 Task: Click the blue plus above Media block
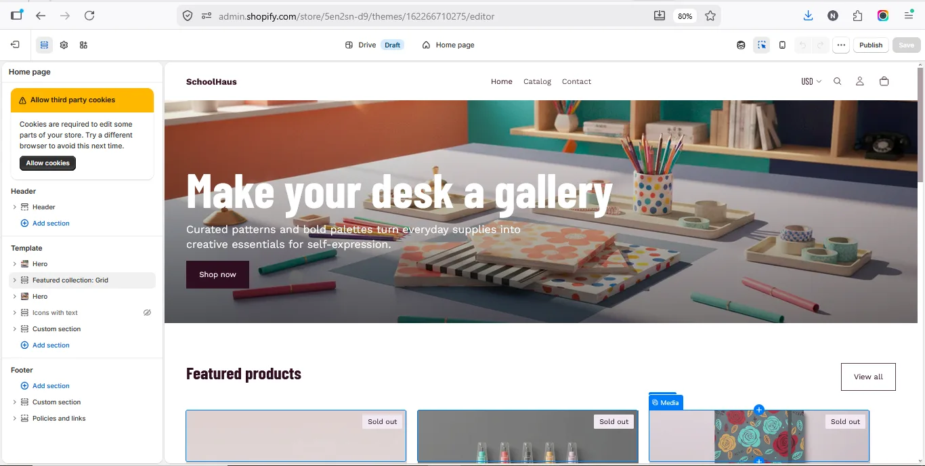click(759, 409)
